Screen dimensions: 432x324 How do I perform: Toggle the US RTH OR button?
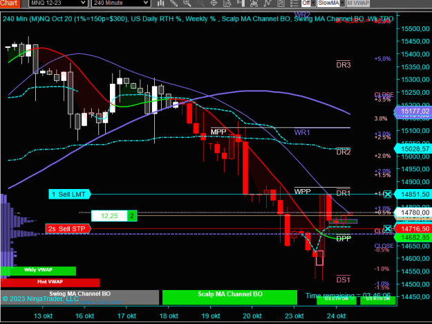pos(378,300)
